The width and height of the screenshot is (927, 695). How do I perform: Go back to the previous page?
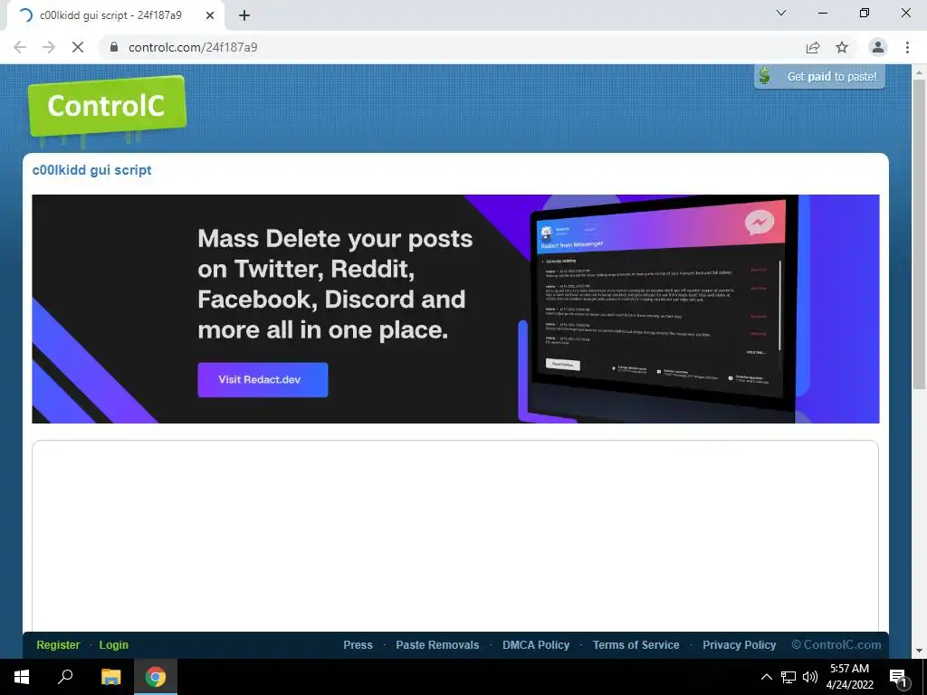pos(20,47)
